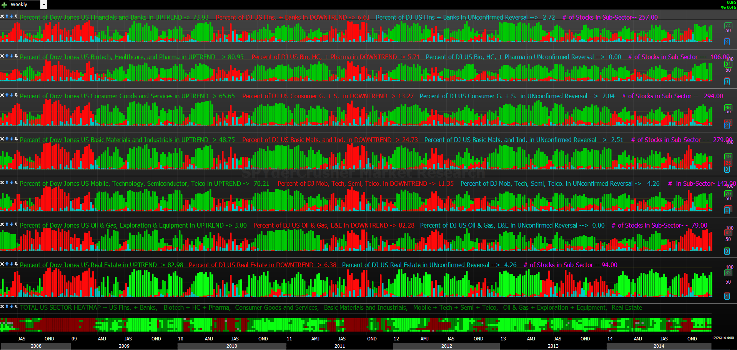
Task: Close the Real Estate panel
Action: [x=2, y=264]
